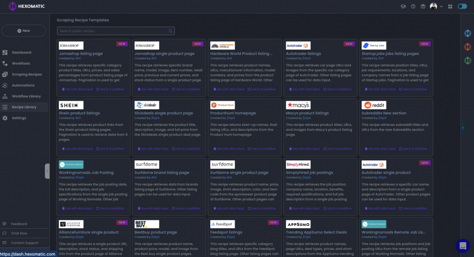This screenshot has width=474, height=257.
Task: Open Autotrader single product recipe
Action: coord(386,172)
